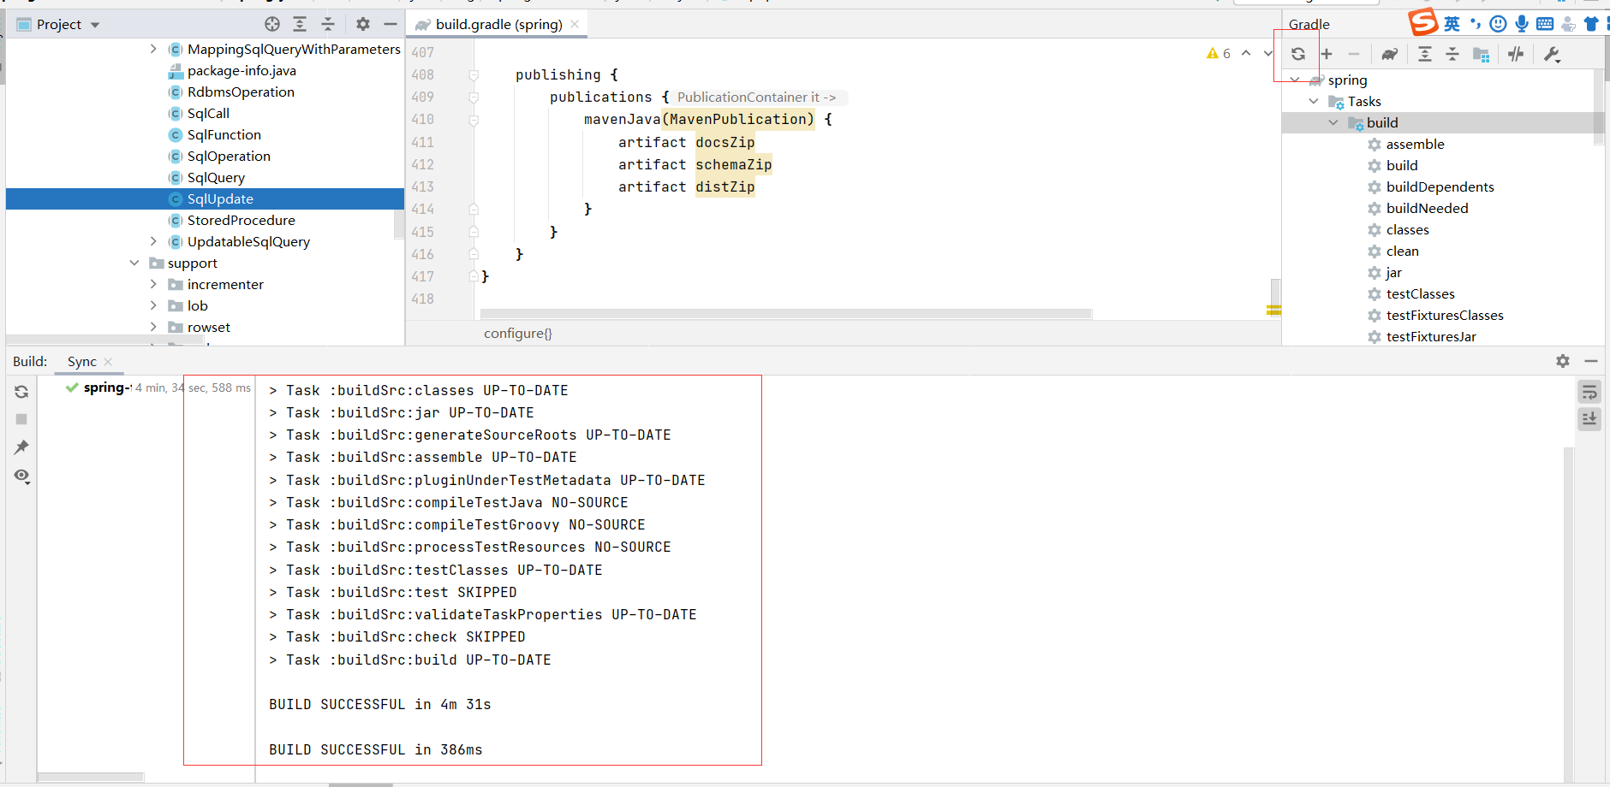
Task: Go to next highlighted problem arrow
Action: [1268, 53]
